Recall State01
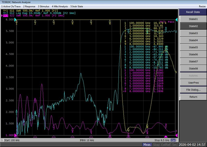The width and height of the screenshot is (207, 147). pyautogui.click(x=193, y=19)
